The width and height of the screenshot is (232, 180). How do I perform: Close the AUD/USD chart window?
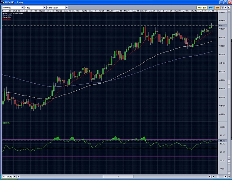click(x=230, y=2)
